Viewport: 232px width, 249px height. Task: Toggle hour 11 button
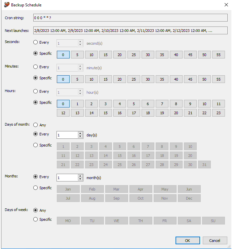click(219, 104)
